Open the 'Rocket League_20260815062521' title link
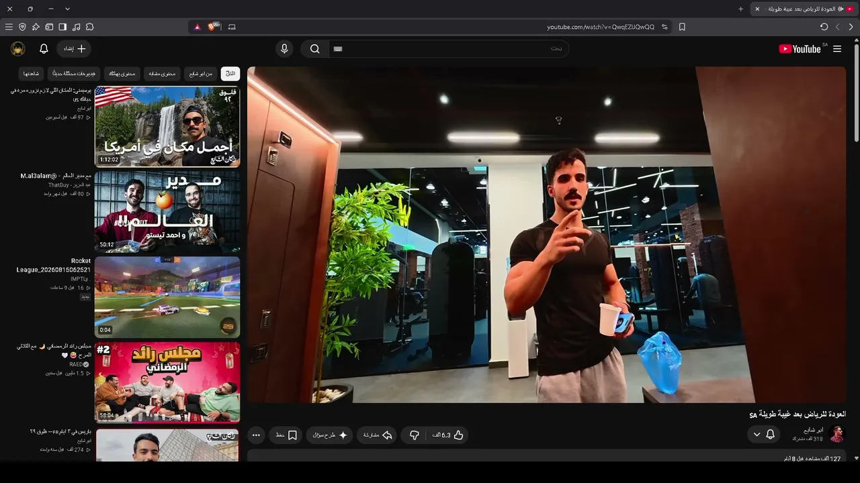Screen dimensions: 860x483 (x=54, y=265)
